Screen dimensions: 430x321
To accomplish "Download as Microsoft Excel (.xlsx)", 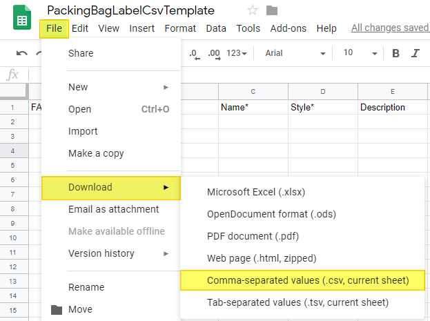I will pos(302,192).
